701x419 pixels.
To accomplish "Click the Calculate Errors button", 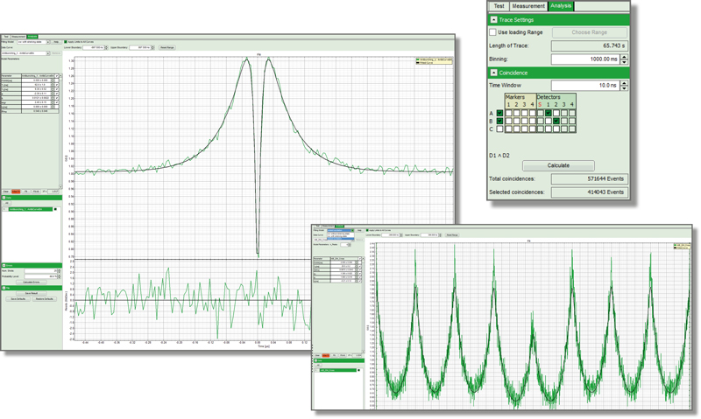I will click(x=32, y=282).
